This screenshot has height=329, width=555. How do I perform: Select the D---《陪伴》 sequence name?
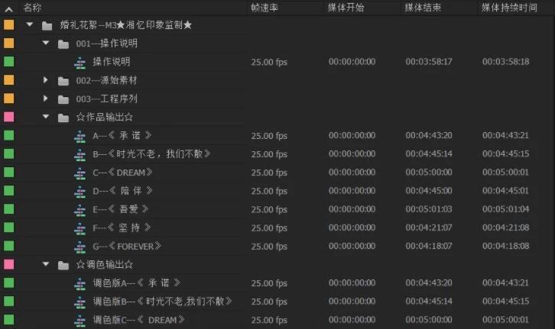(122, 191)
